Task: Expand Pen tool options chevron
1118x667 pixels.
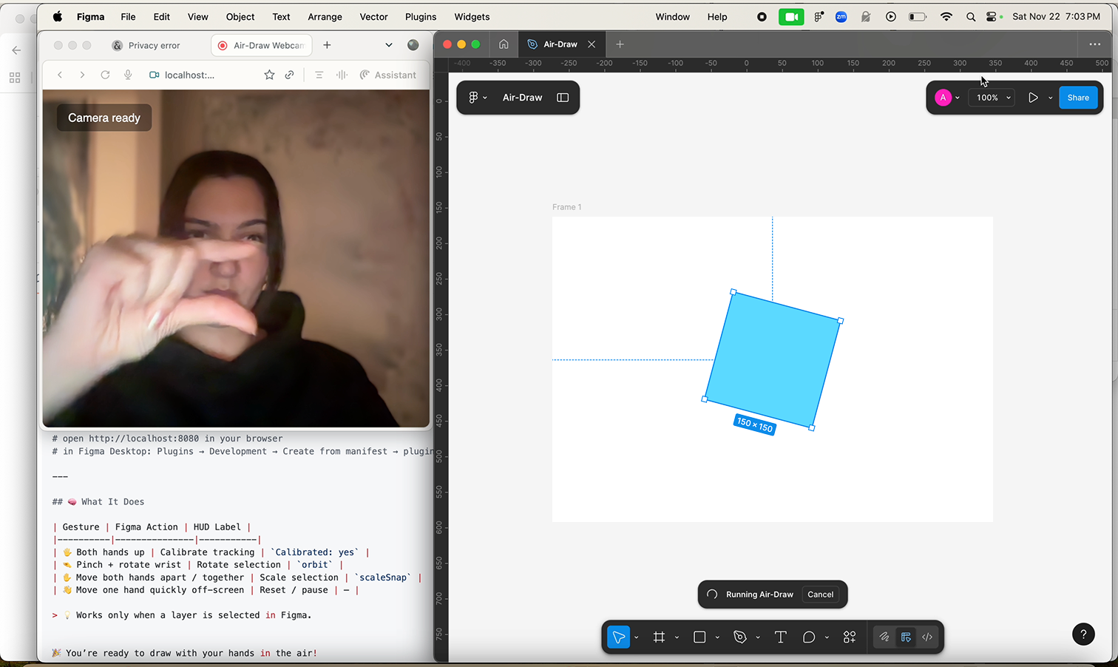Action: 758,637
